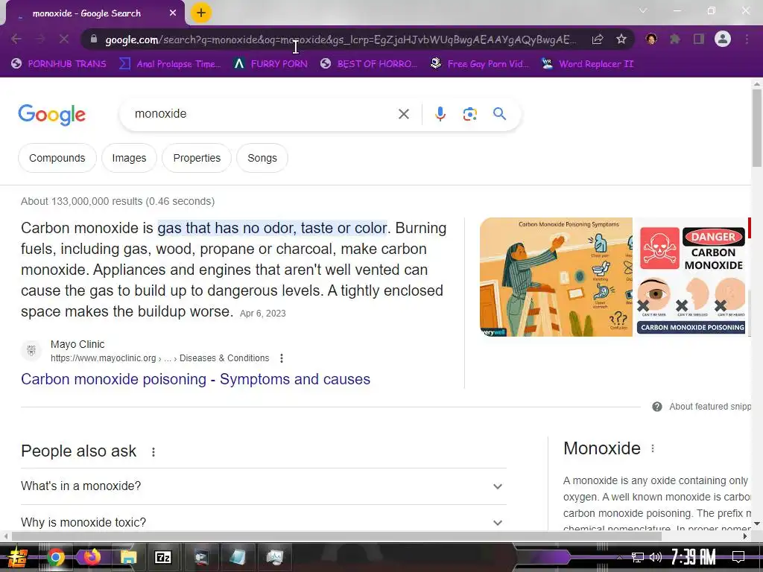Open the volume control in system tray

(x=656, y=557)
